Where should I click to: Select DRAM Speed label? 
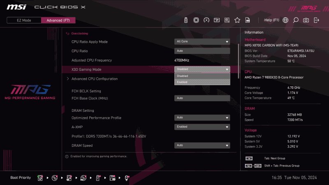click(82, 146)
